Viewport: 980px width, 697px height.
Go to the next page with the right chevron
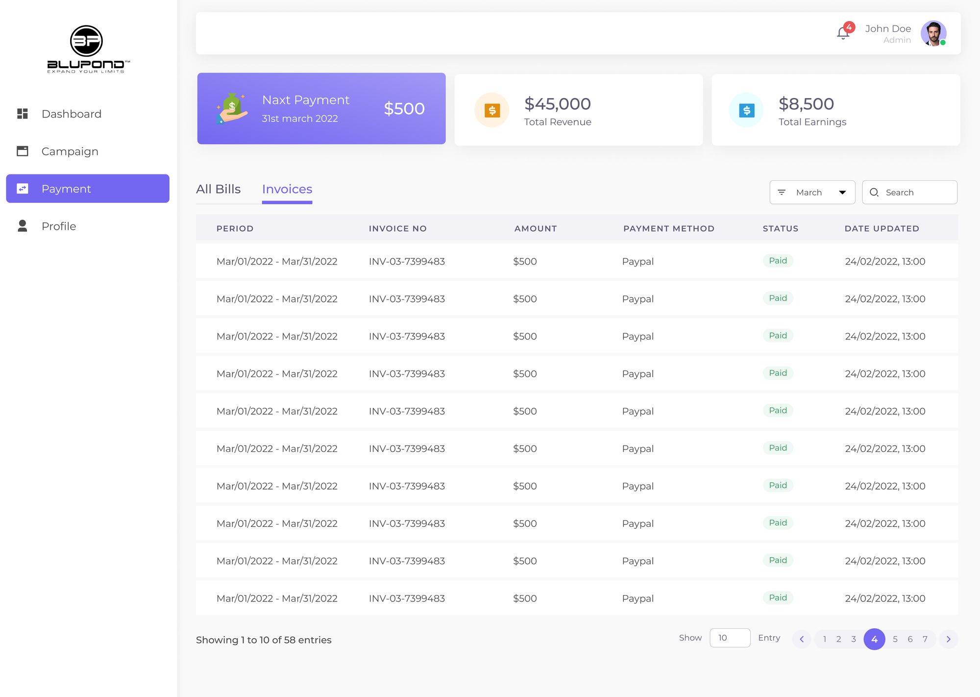(949, 639)
